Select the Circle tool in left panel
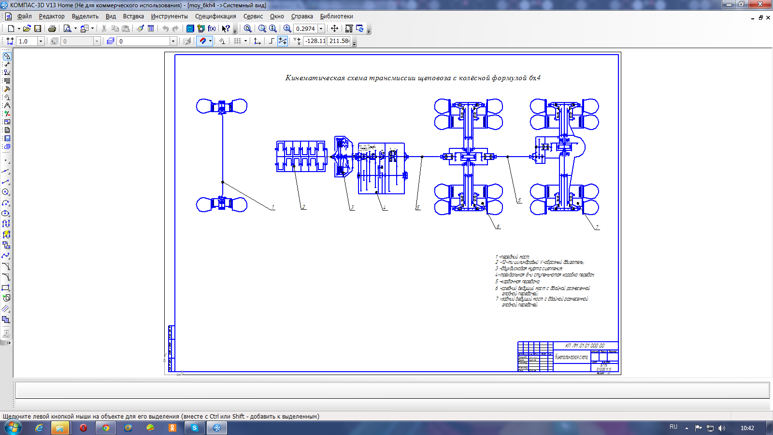773x435 pixels. [6, 192]
